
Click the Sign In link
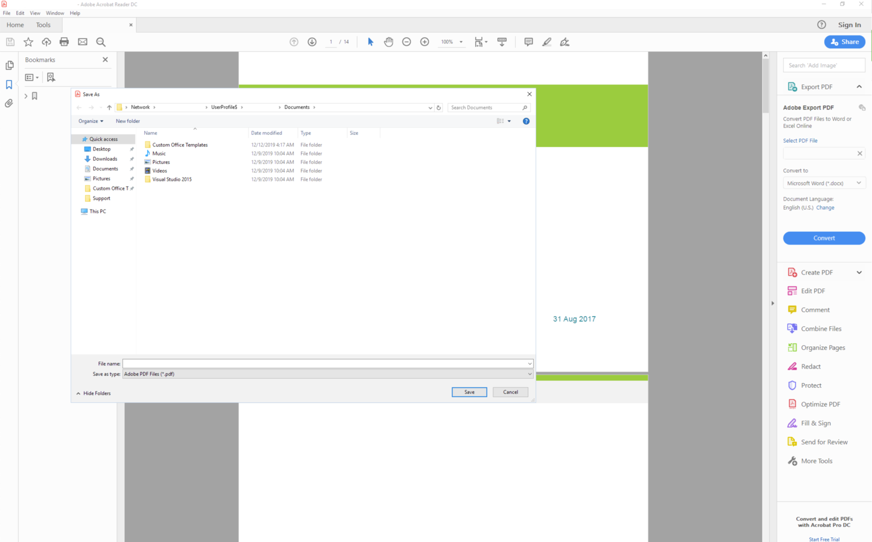tap(849, 25)
